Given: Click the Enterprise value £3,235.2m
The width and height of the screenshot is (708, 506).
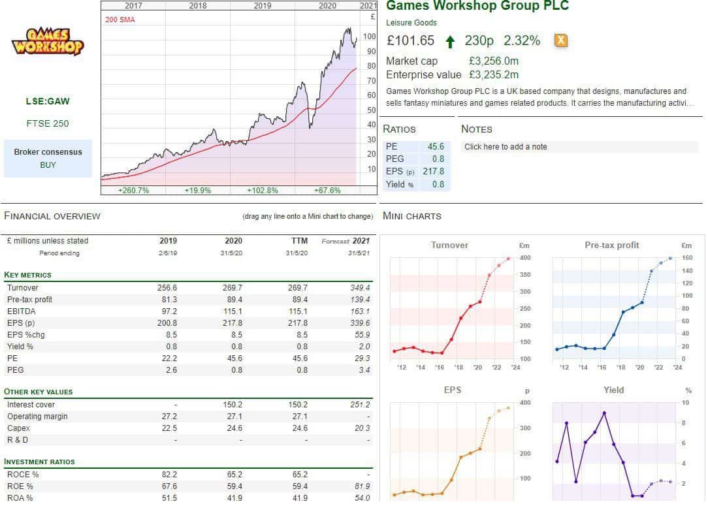Looking at the screenshot, I should pyautogui.click(x=494, y=74).
